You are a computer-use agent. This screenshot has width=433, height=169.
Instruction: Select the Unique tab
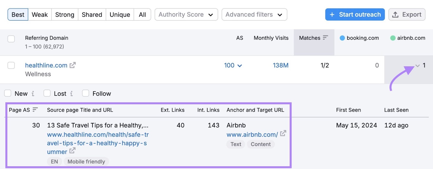coord(120,15)
